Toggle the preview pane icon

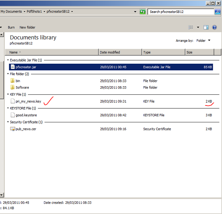[x=206, y=27]
